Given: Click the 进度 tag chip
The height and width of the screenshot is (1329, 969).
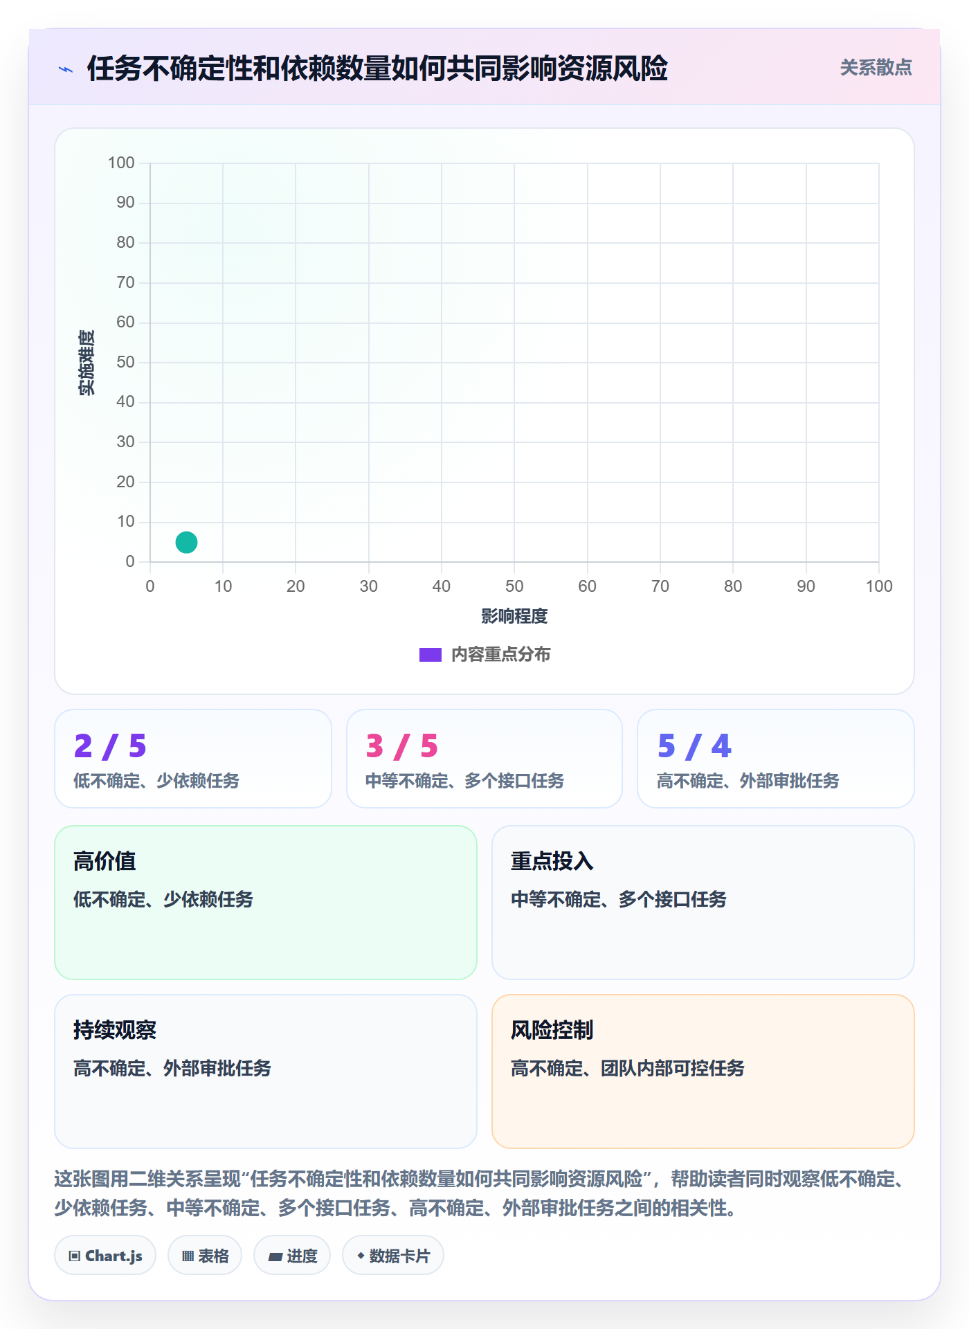Looking at the screenshot, I should tap(292, 1256).
